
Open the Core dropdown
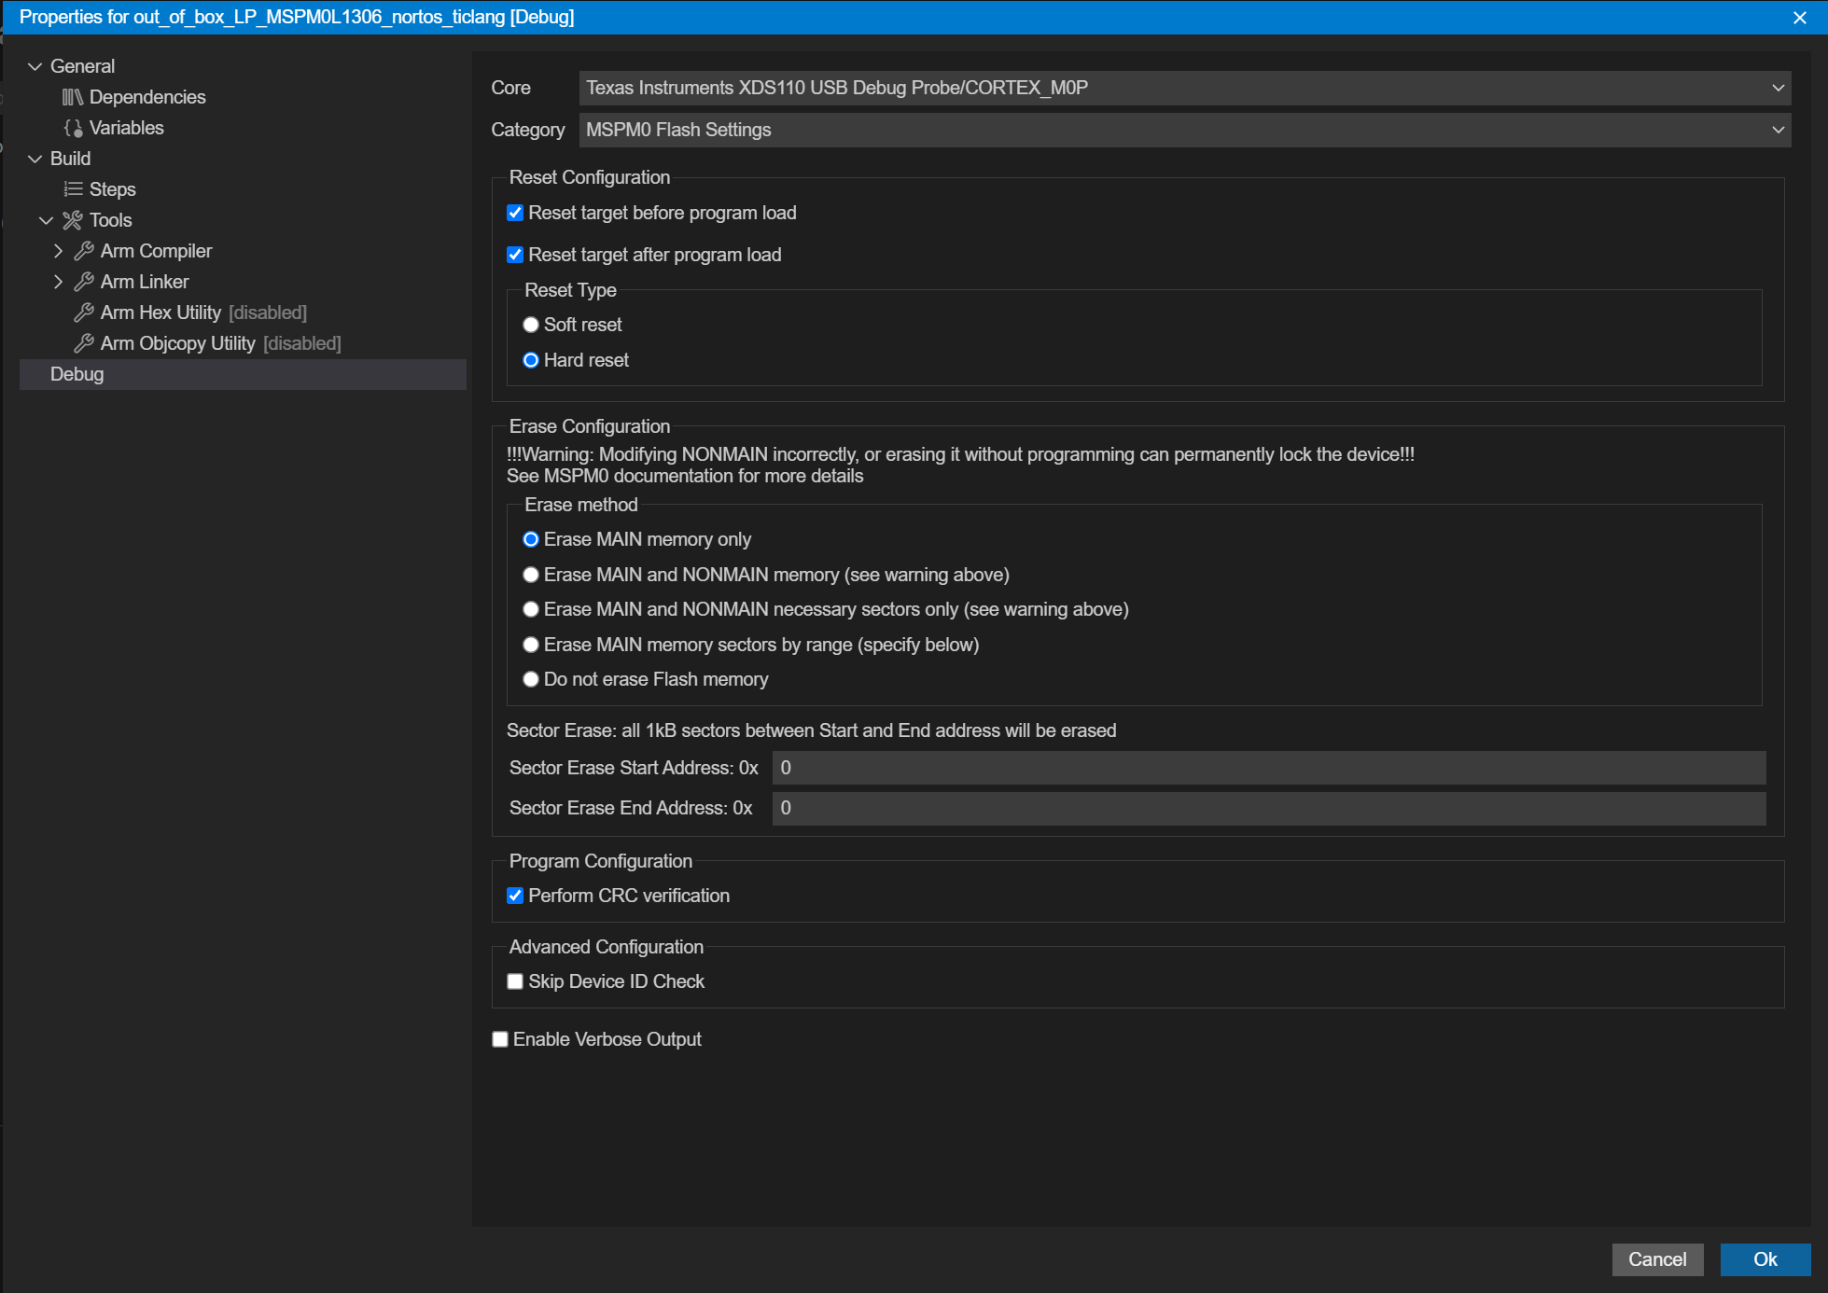1183,88
